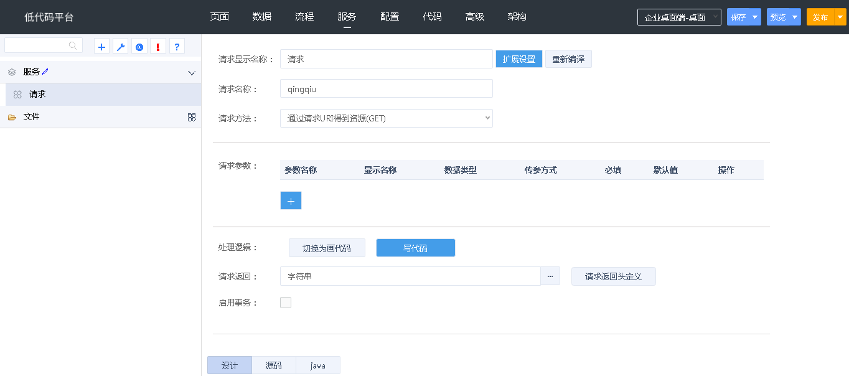
Task: Enable the 启用事务 checkbox
Action: (286, 303)
